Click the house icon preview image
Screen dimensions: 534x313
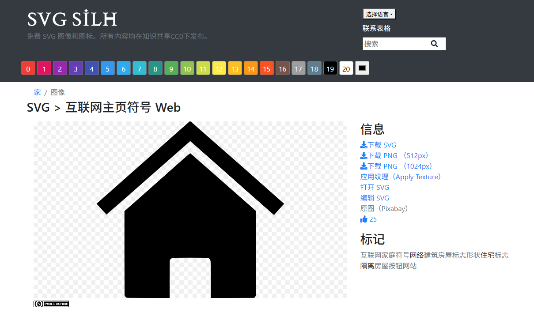(x=190, y=210)
